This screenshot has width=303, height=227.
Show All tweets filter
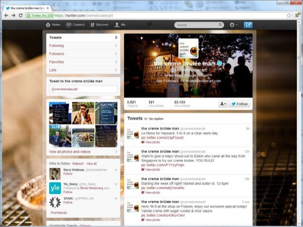(x=145, y=119)
